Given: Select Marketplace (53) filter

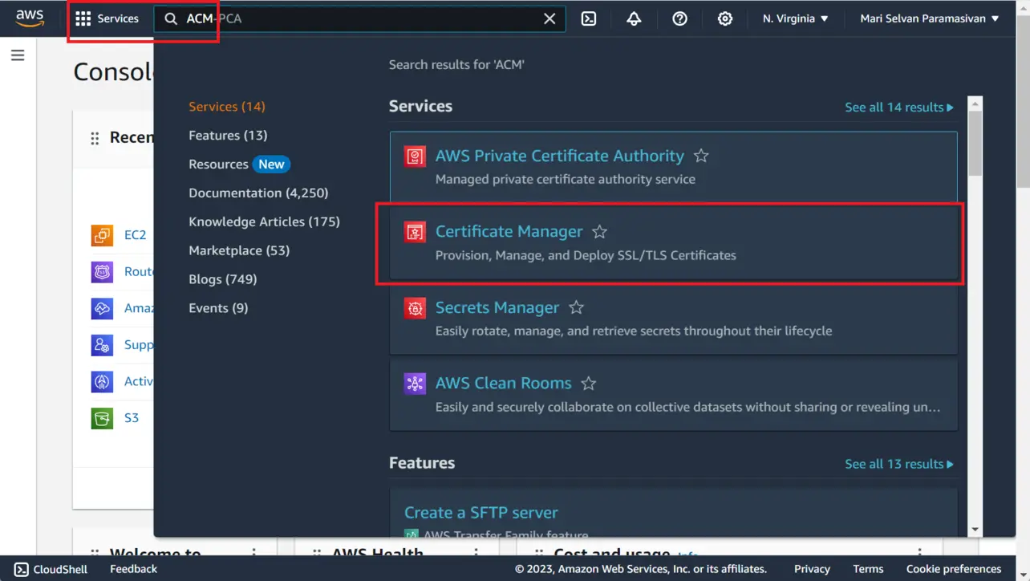Looking at the screenshot, I should [239, 250].
